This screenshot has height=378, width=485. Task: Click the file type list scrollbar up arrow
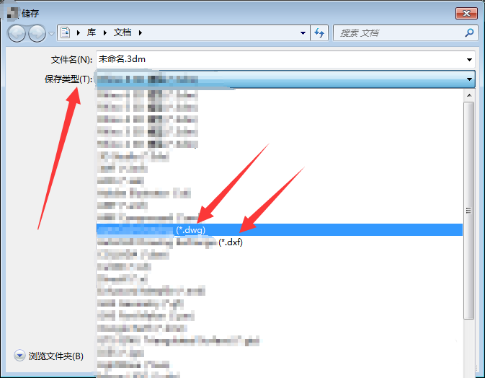point(468,94)
